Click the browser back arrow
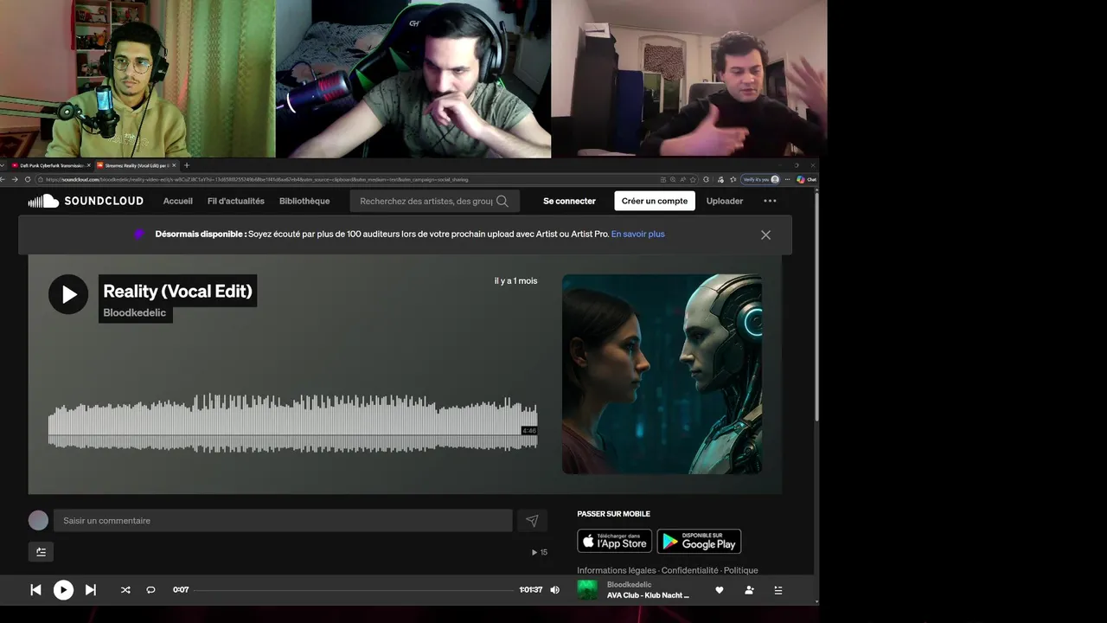 point(3,179)
